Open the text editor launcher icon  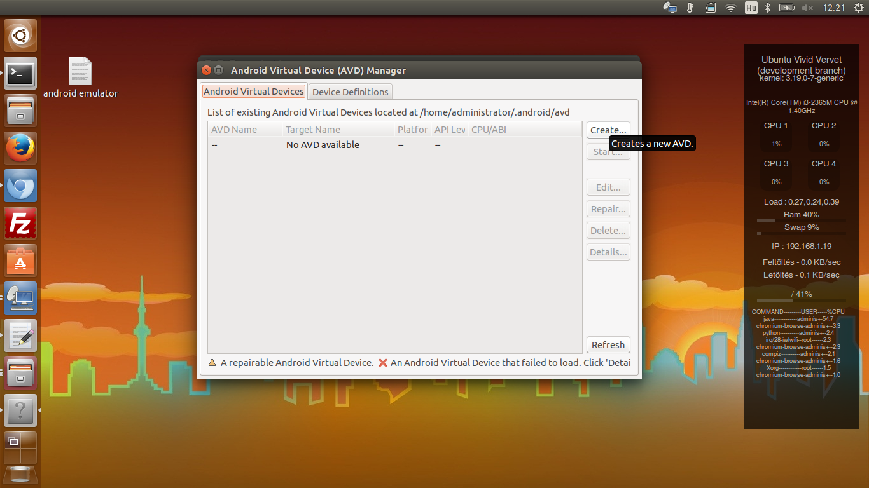(21, 335)
